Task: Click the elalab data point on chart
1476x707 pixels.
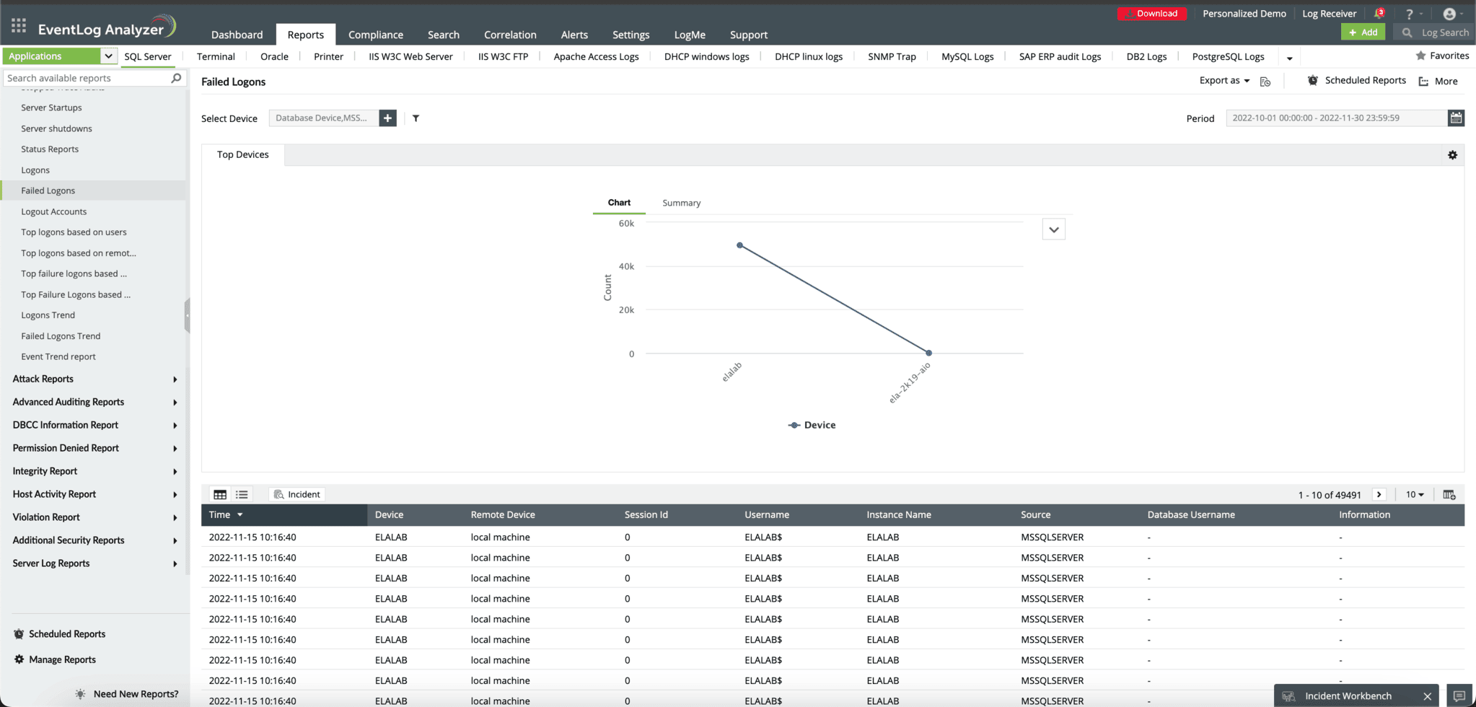Action: tap(739, 245)
